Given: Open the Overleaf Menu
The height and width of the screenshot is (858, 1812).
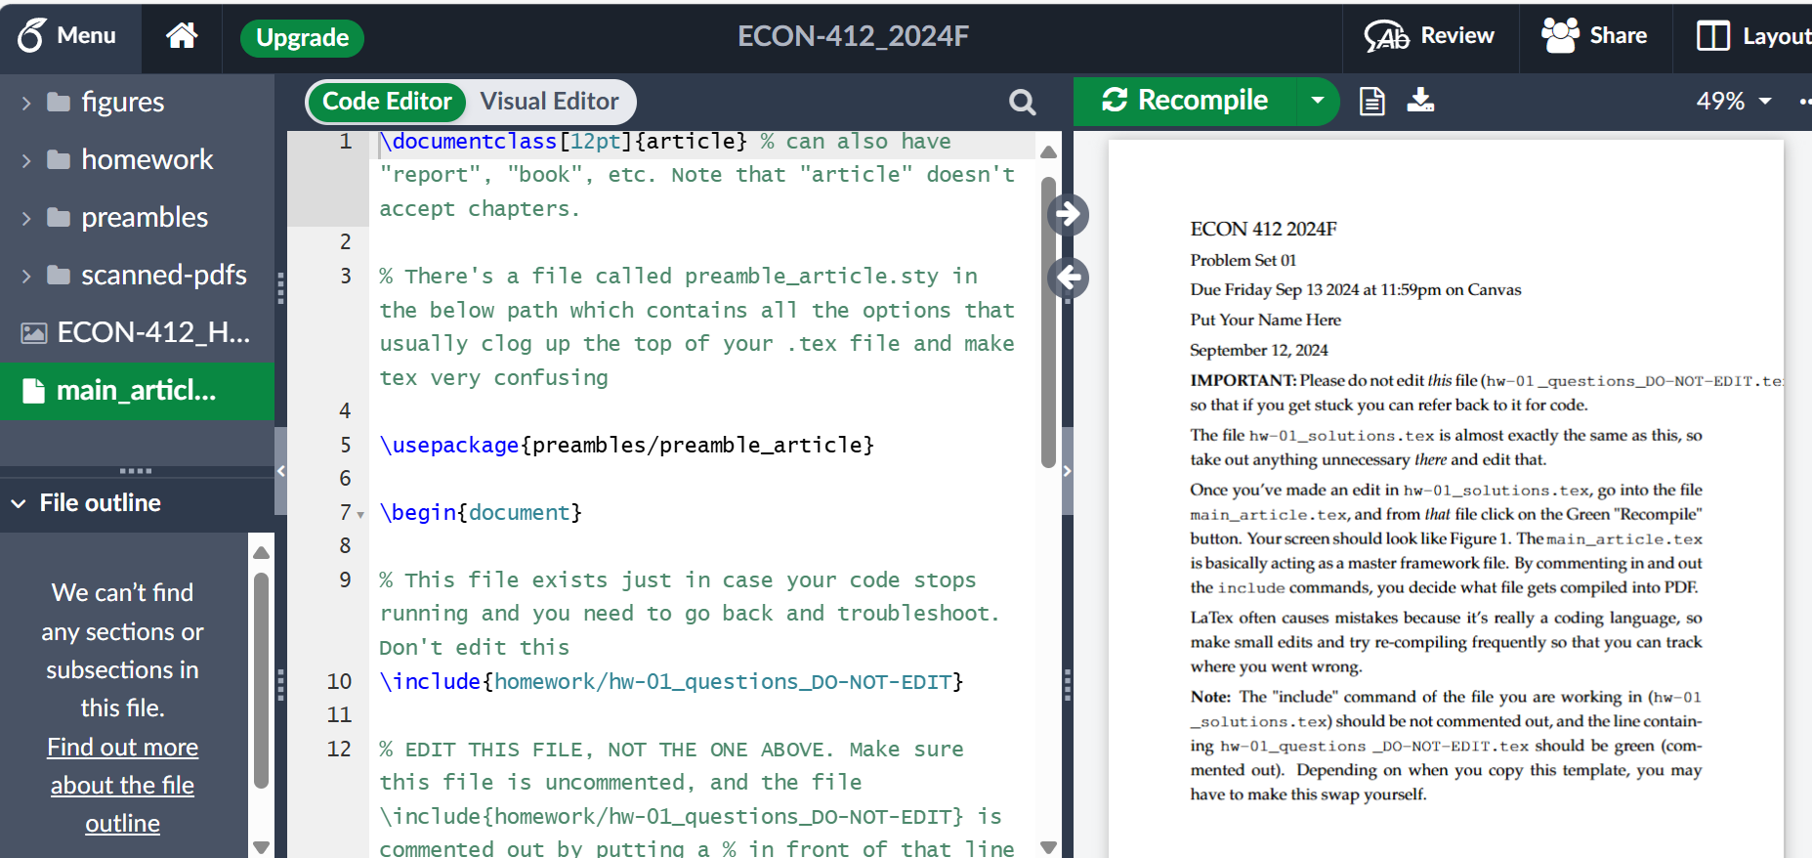Looking at the screenshot, I should point(67,36).
